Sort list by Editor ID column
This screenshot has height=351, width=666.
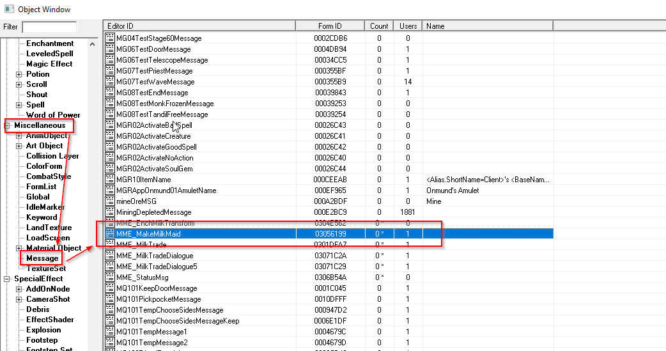(x=199, y=26)
